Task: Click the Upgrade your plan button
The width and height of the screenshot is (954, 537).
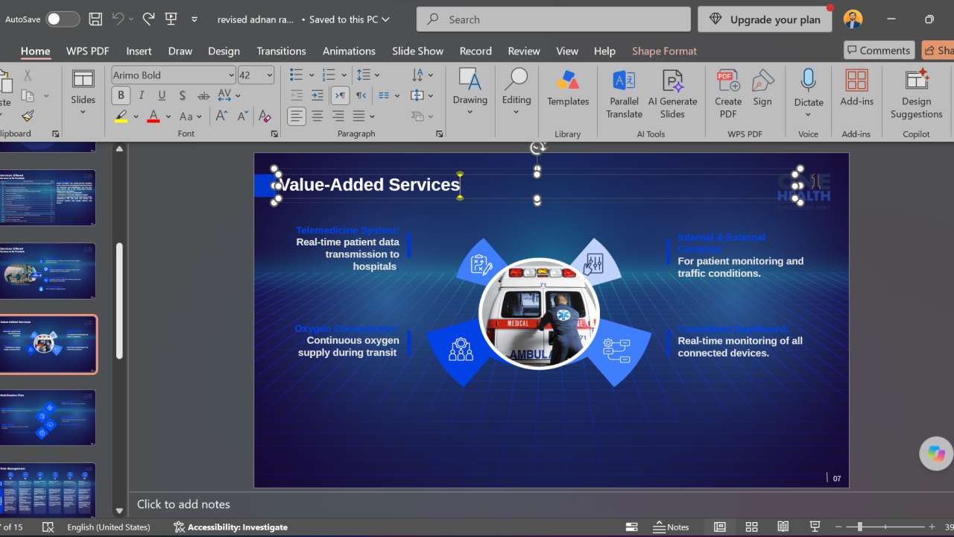Action: coord(765,19)
